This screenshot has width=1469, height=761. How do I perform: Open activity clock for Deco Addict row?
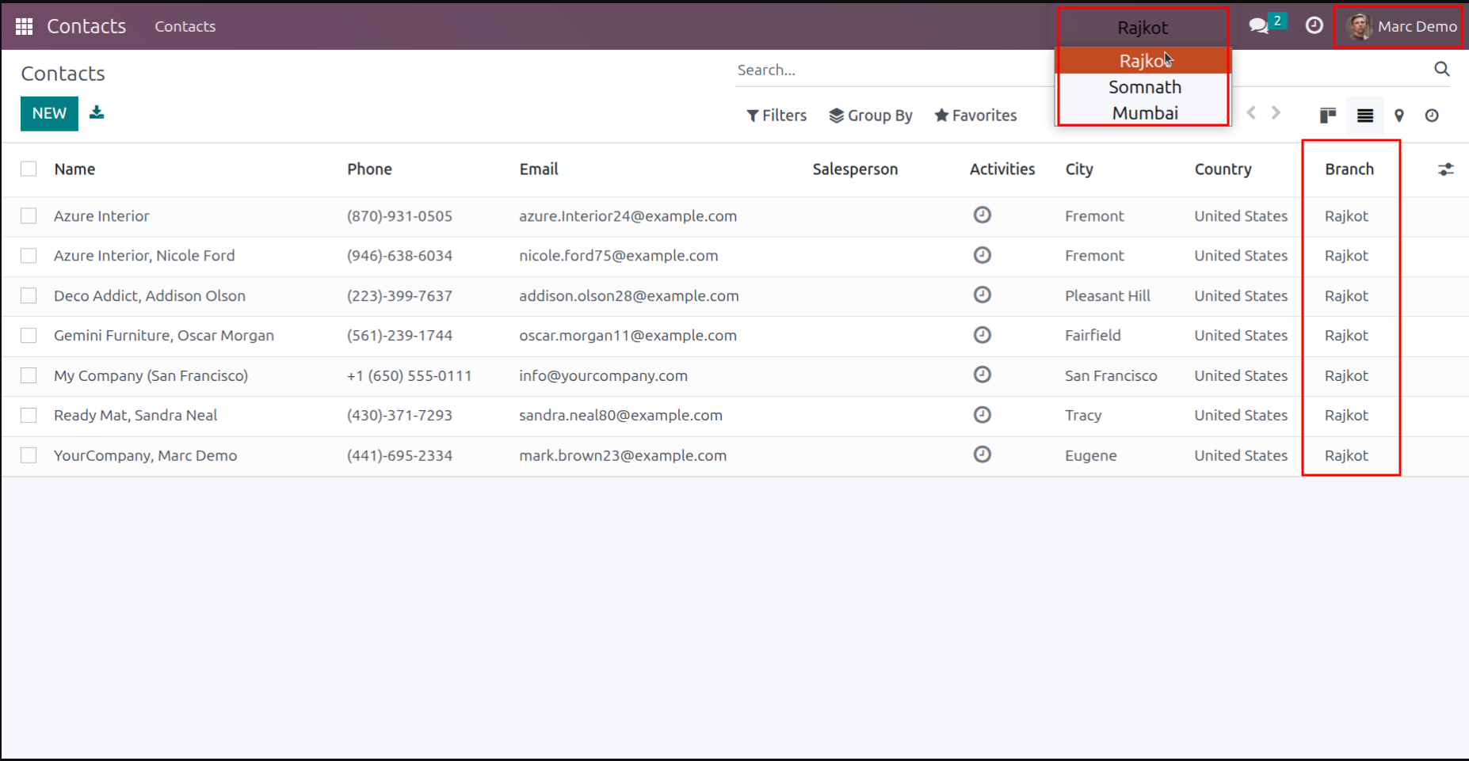click(982, 295)
